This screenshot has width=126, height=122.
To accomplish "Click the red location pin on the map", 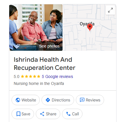I will 90,28.
